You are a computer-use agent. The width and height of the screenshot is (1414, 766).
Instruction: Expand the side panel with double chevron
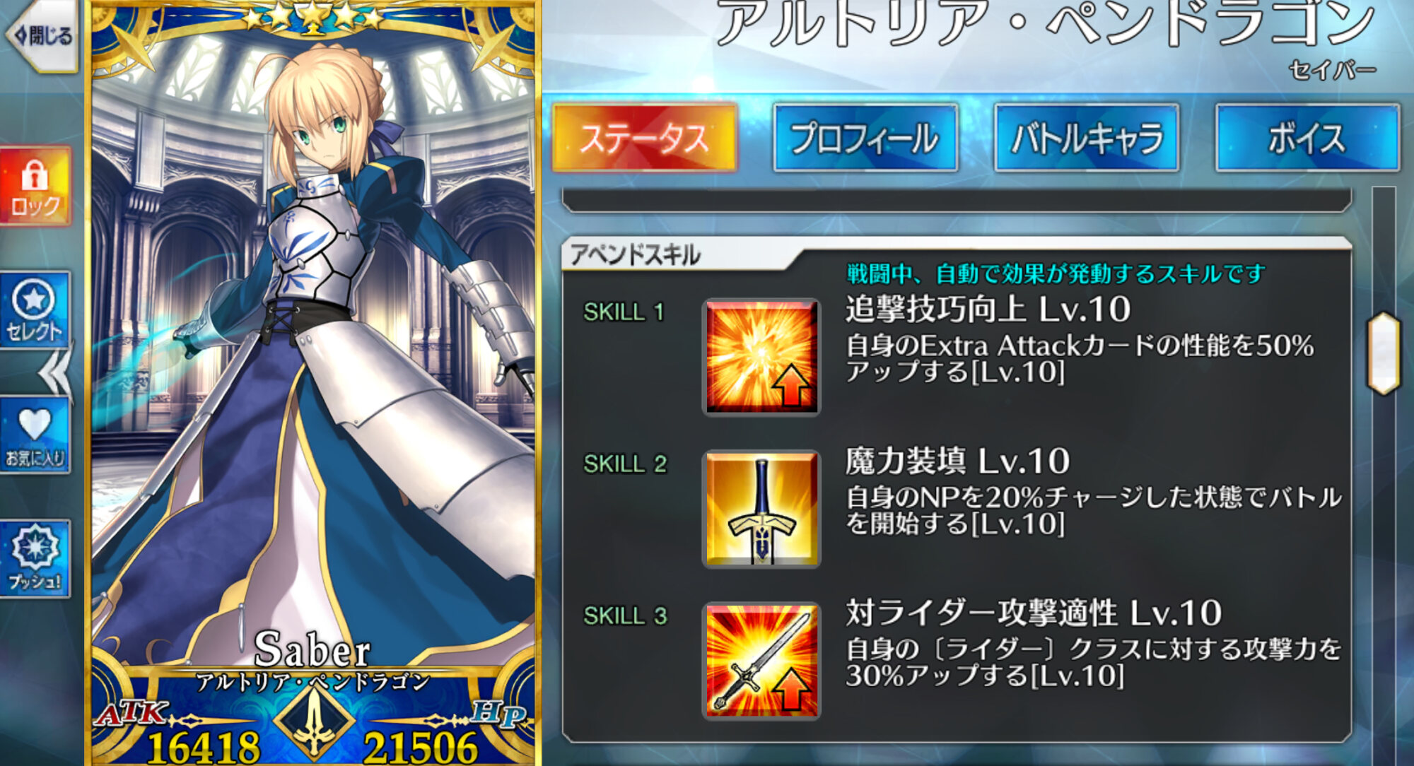[55, 372]
